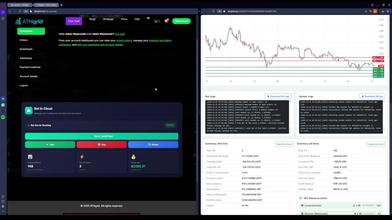
Task: Open a new tab with plus button
Action: tap(61, 5)
